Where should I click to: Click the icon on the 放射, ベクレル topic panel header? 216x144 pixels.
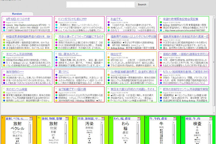[31, 118]
